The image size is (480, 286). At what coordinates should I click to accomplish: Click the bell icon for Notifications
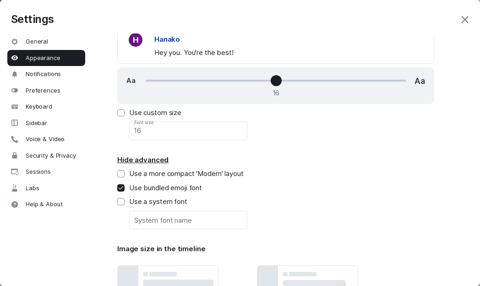click(x=15, y=74)
